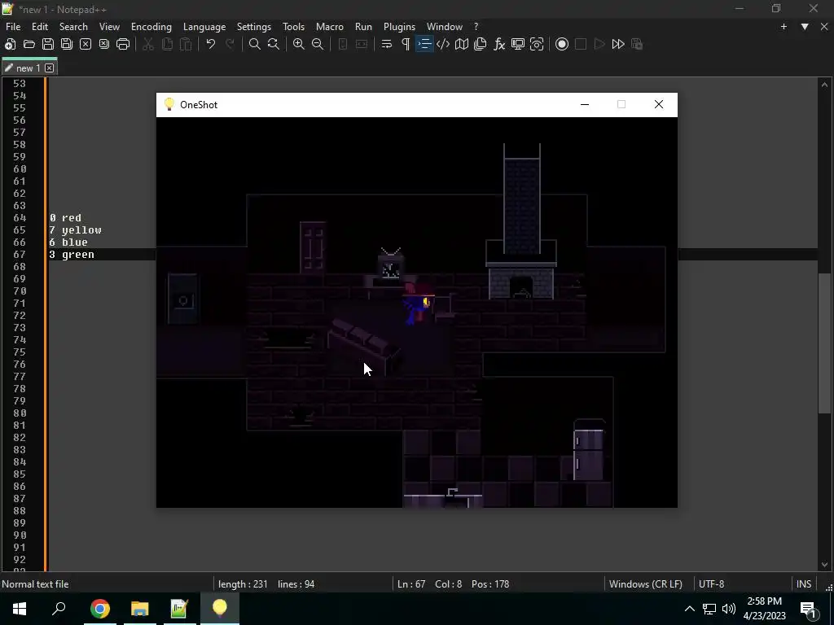
Task: Click the 'Windows (CR LF)' status bar entry
Action: tap(646, 584)
